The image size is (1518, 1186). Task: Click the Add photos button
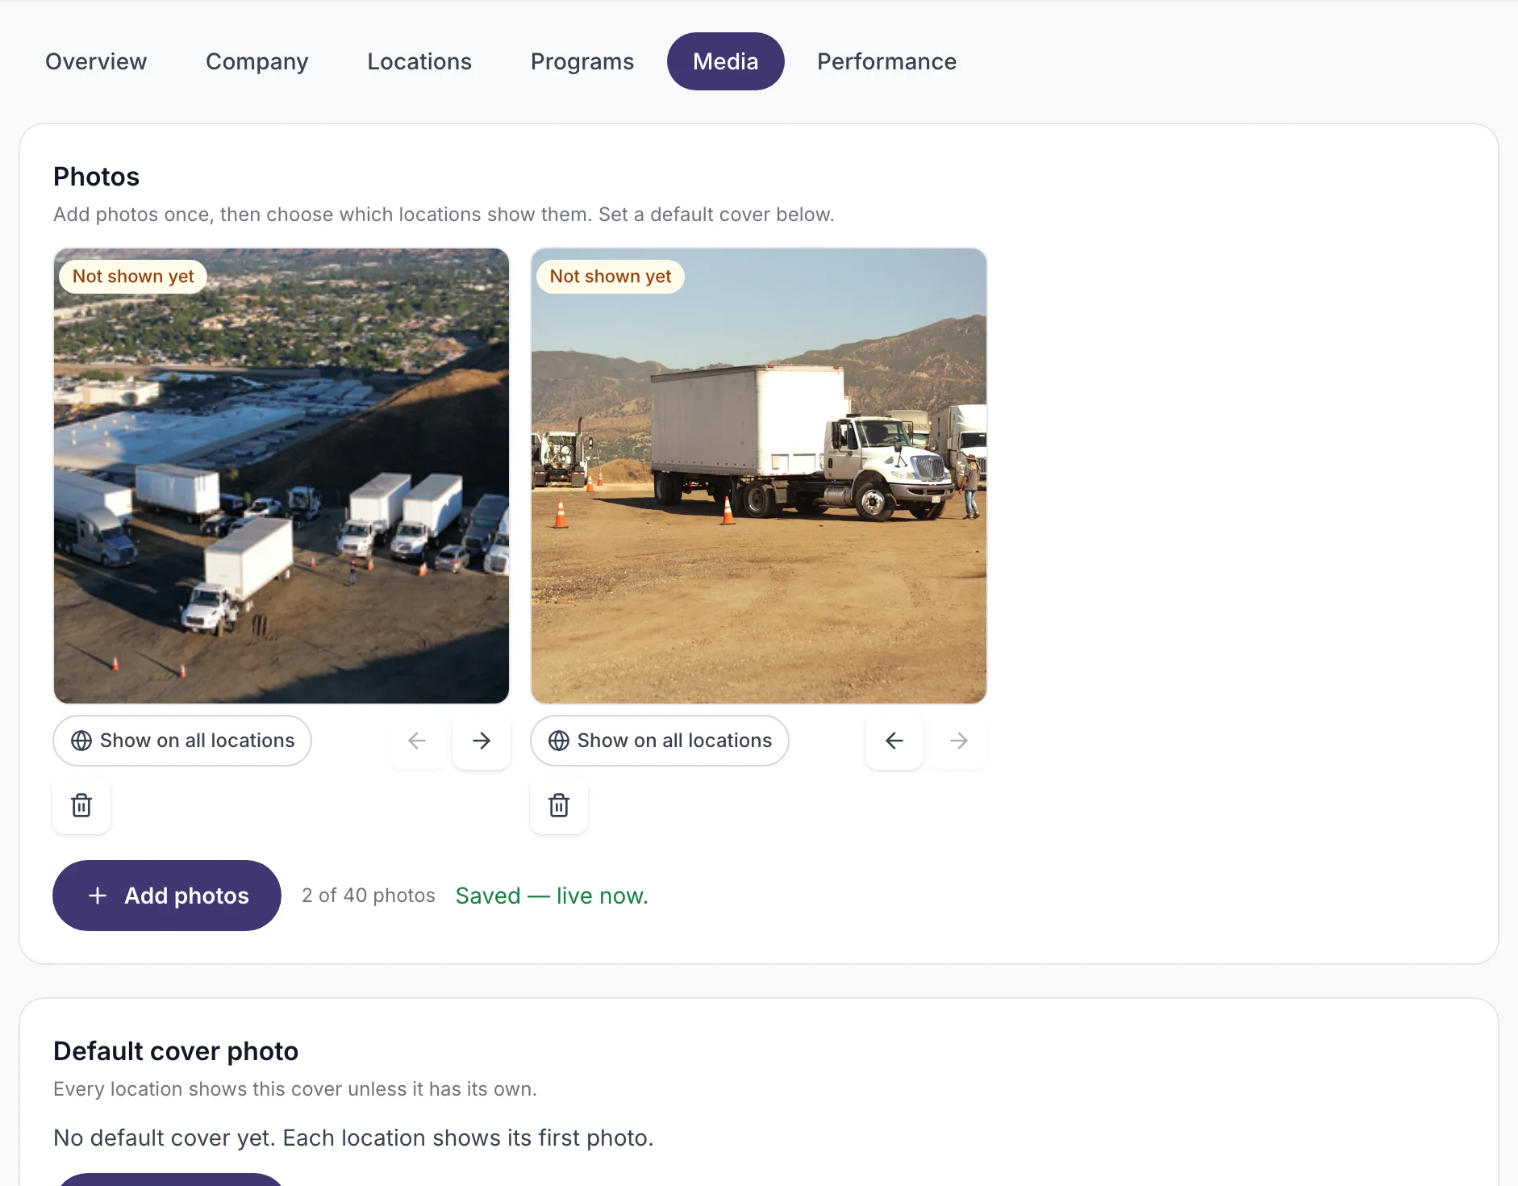pyautogui.click(x=167, y=896)
